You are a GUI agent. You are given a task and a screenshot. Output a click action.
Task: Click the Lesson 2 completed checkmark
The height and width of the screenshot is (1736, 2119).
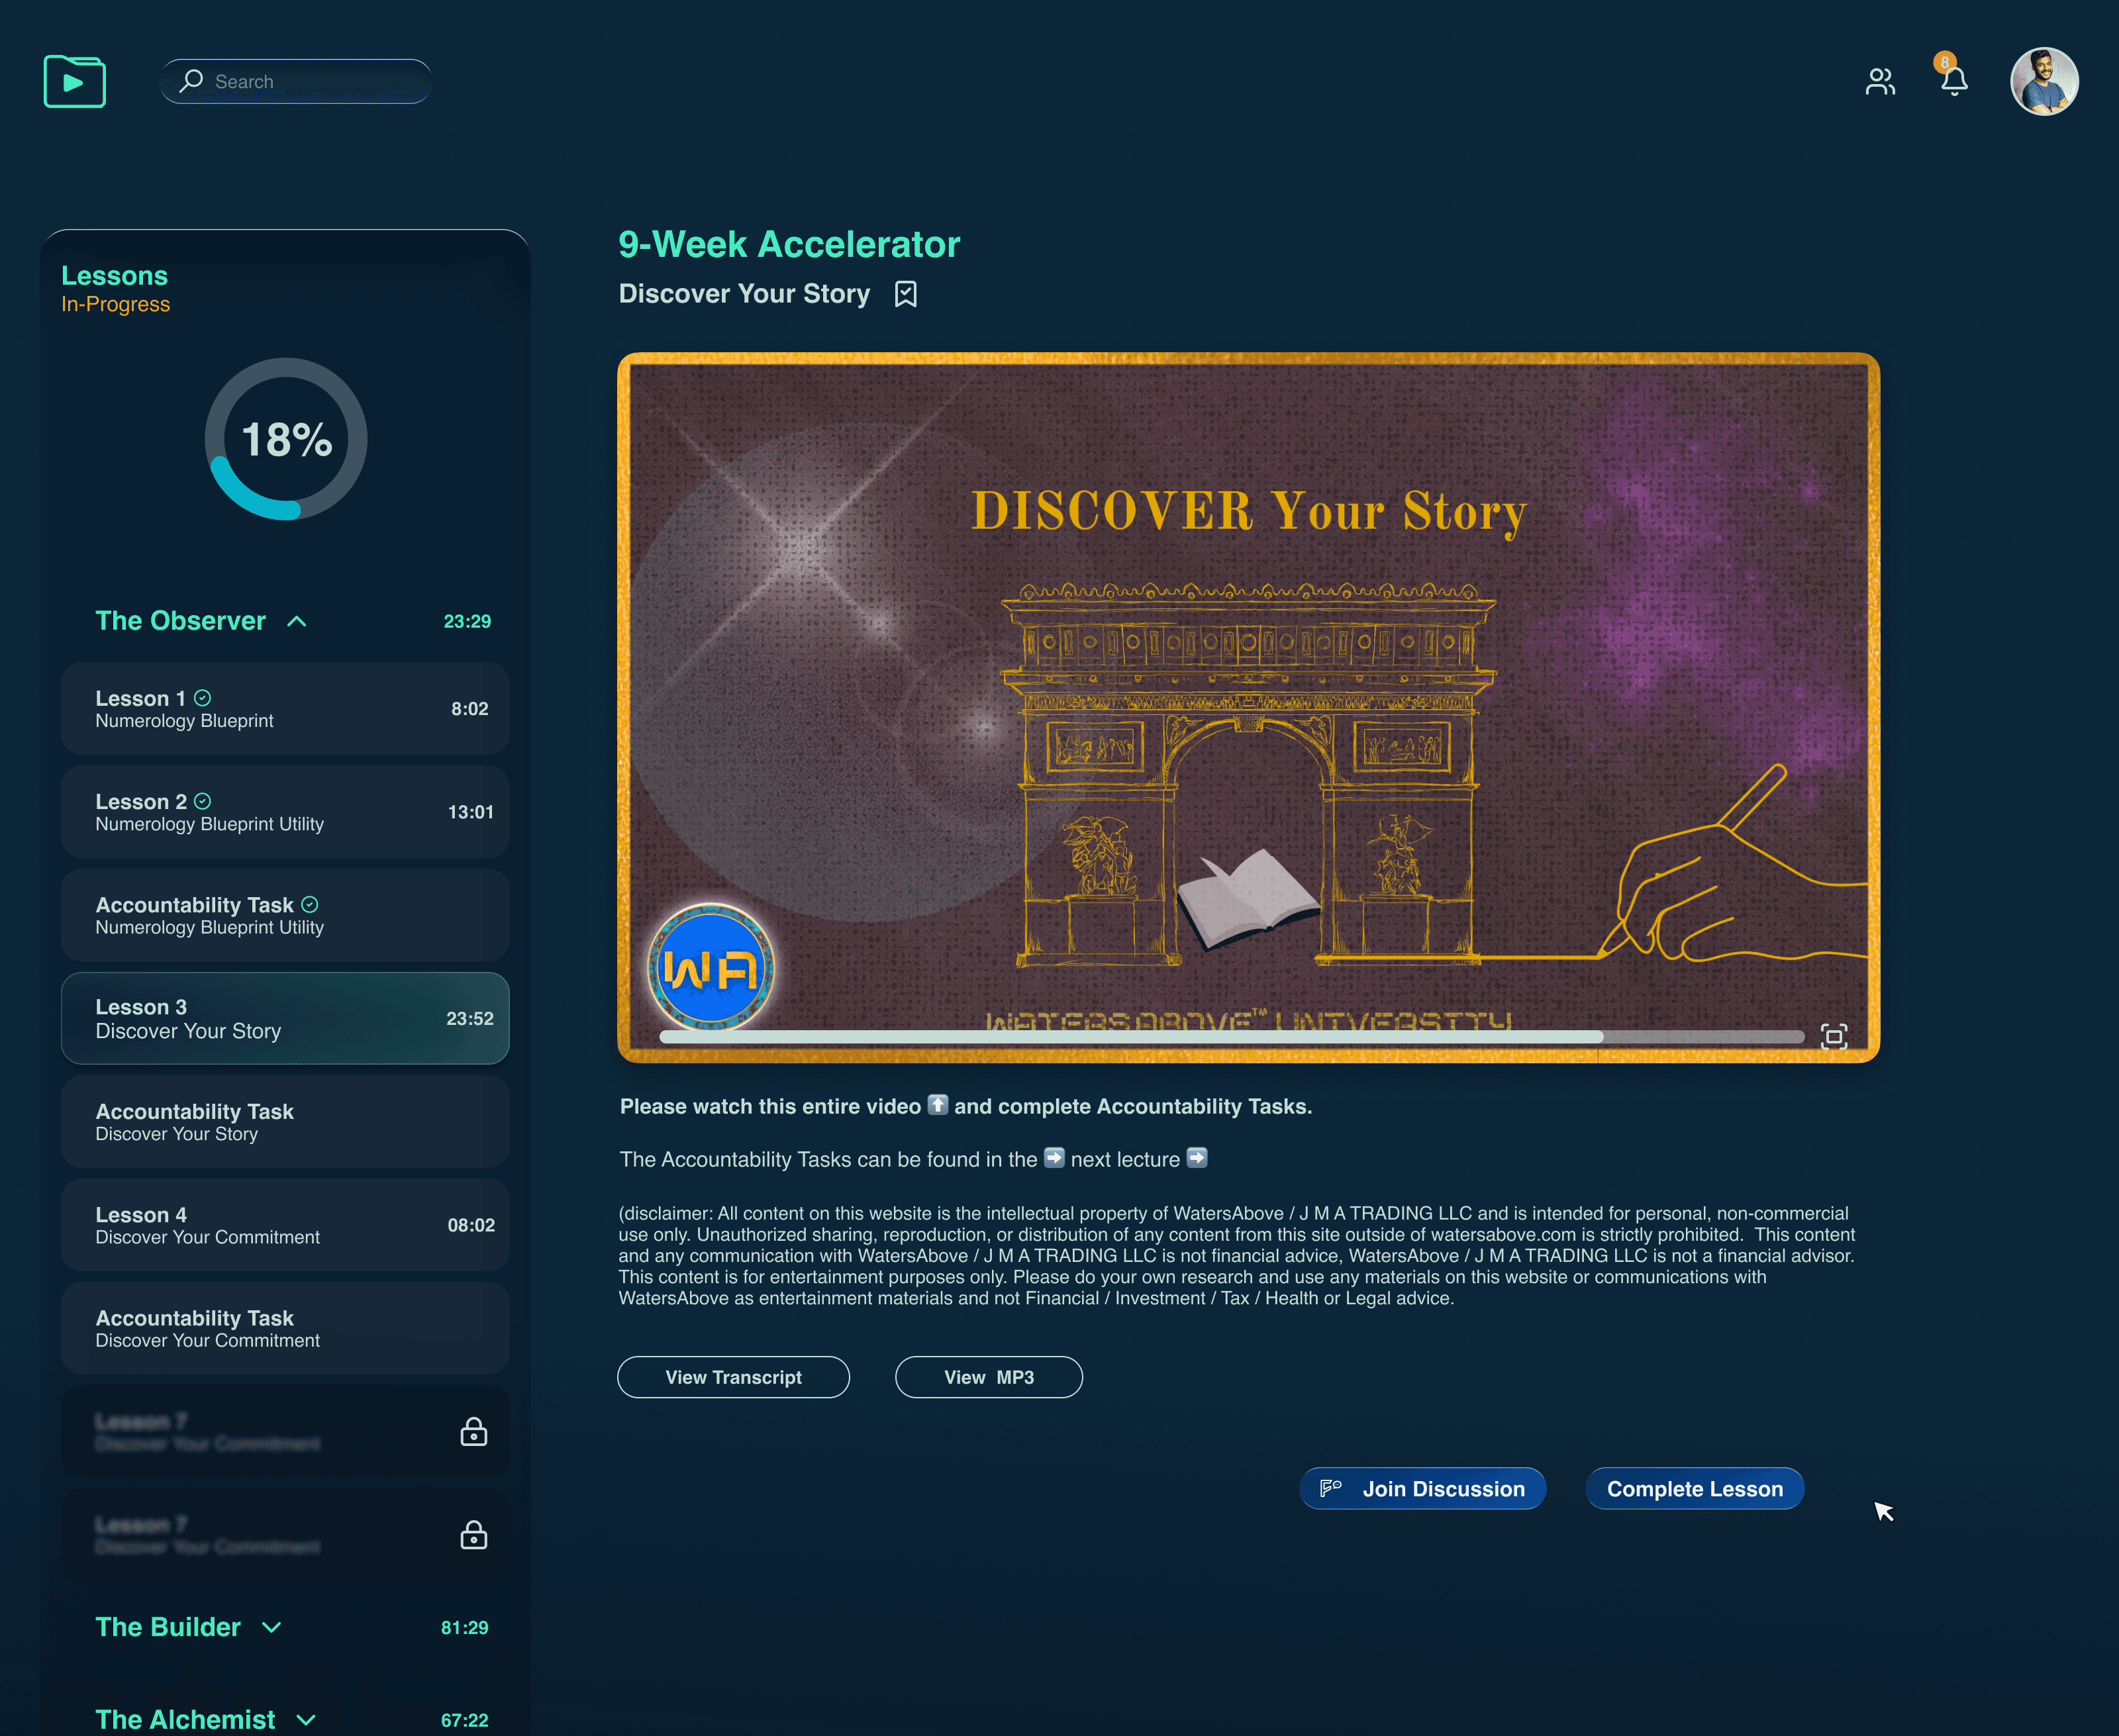pyautogui.click(x=203, y=801)
